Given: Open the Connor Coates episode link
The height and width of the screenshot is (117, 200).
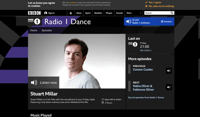Looking at the screenshot, I should click(x=143, y=70).
